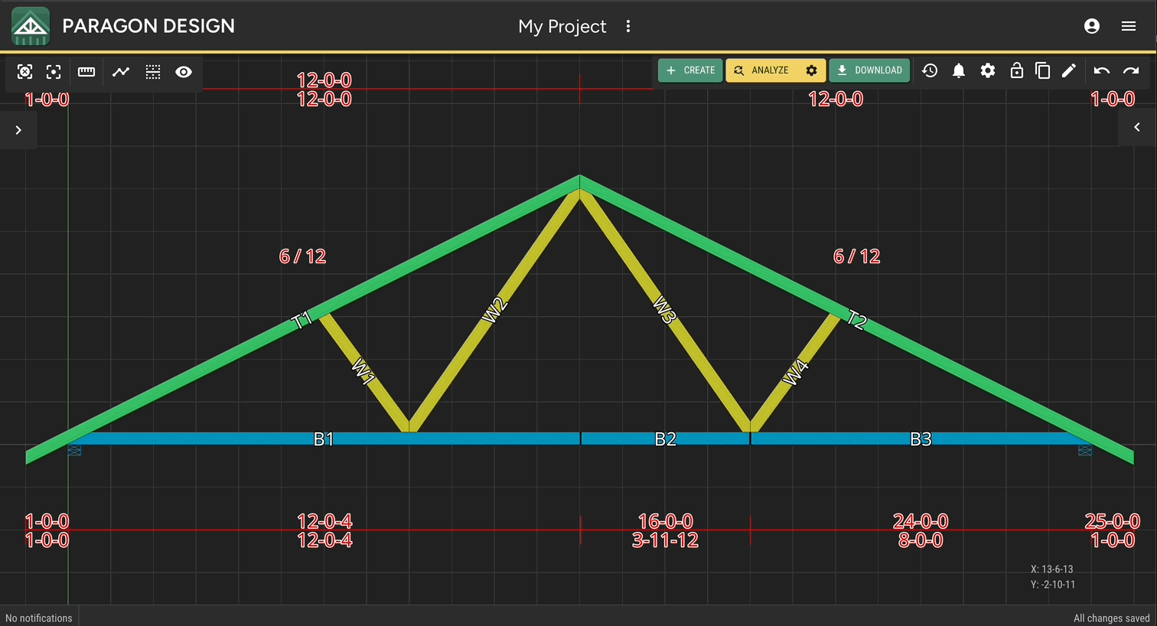Open the user account menu

(x=1092, y=26)
